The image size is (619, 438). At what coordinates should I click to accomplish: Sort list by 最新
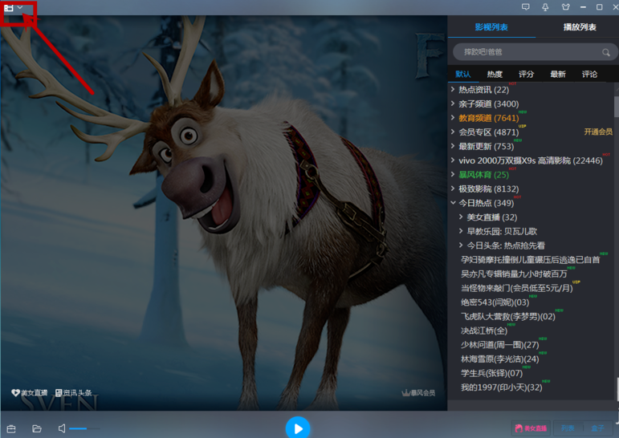pos(558,74)
